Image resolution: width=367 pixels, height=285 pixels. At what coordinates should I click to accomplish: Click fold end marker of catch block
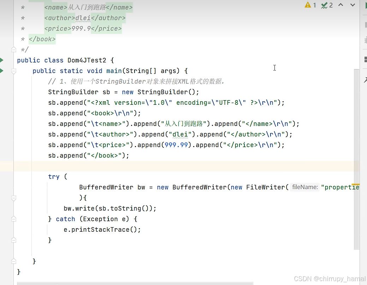point(13,240)
